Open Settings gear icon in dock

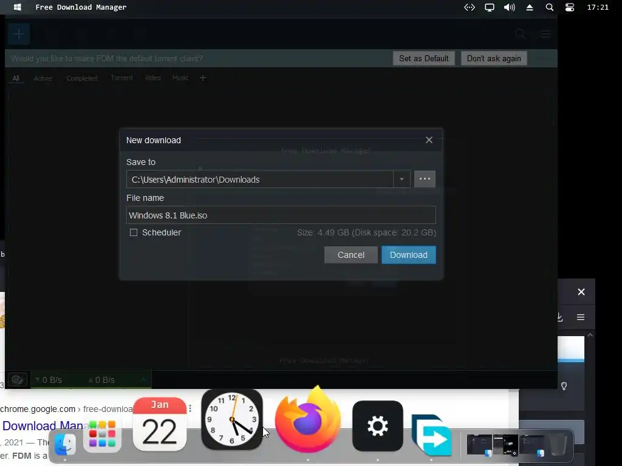pyautogui.click(x=378, y=426)
